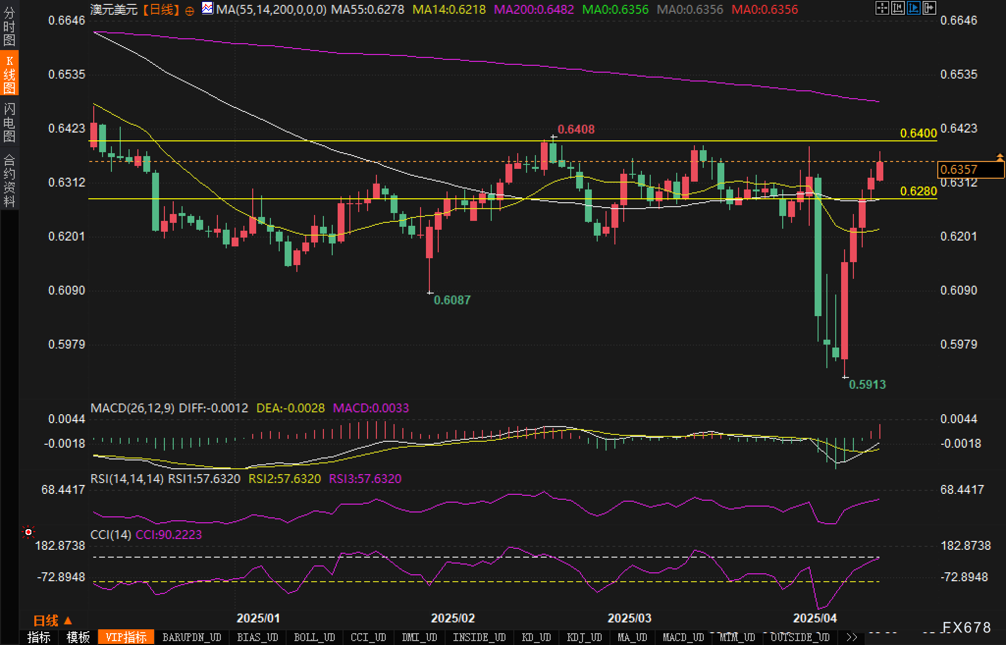Open the MA indicator chart icon
The image size is (1006, 645).
(x=208, y=8)
